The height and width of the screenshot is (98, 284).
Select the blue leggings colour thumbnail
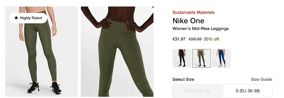pos(221,58)
